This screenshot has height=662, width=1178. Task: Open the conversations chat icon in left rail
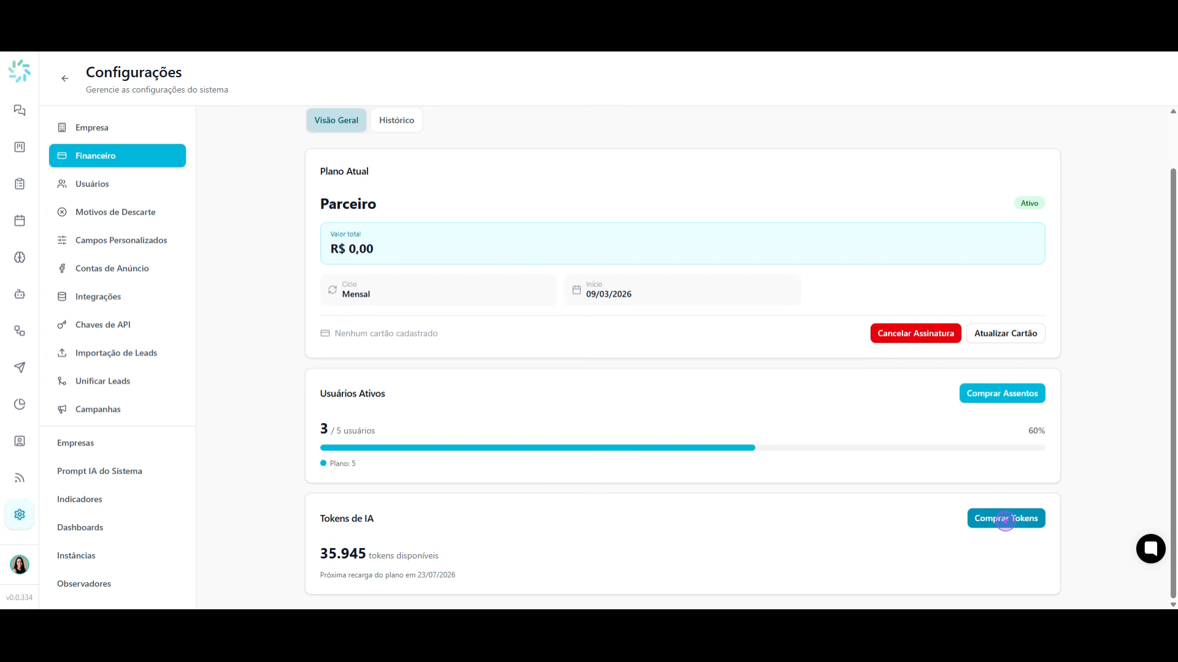coord(20,110)
